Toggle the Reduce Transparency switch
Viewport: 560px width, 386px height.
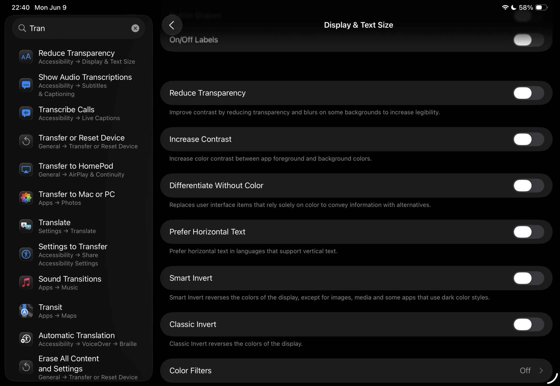(x=528, y=93)
